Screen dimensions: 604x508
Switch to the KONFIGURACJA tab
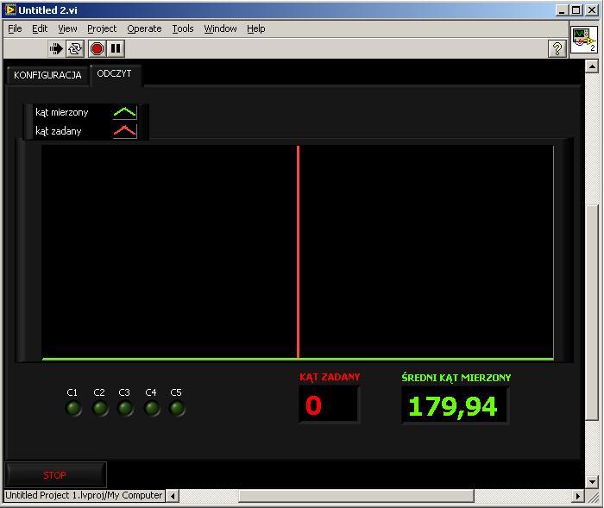point(47,75)
